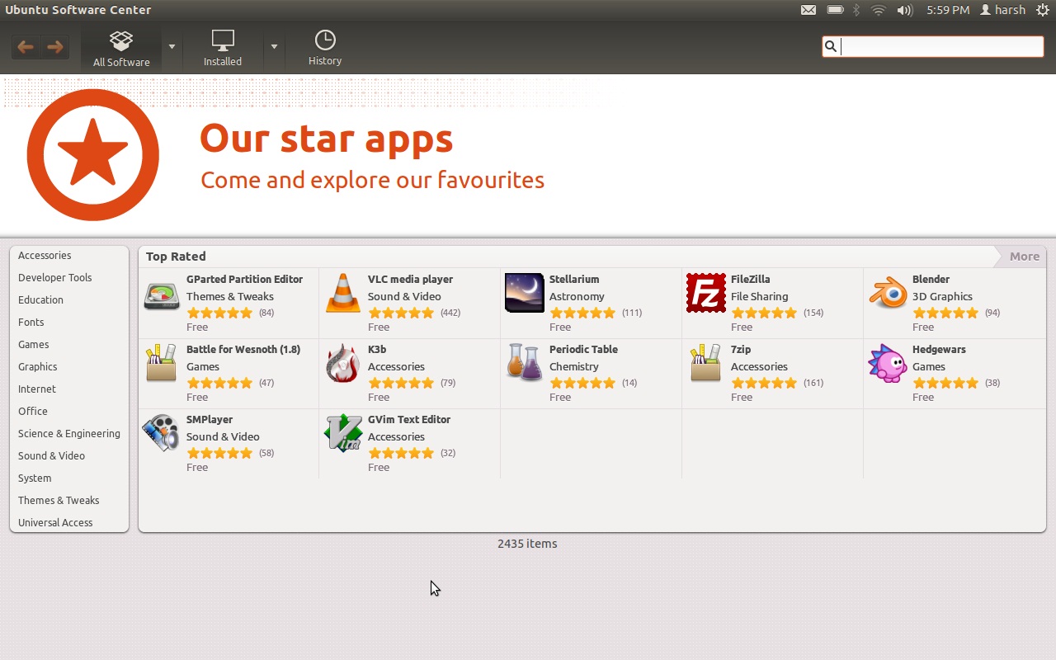Click the Battle for Wesnoth icon

[162, 364]
